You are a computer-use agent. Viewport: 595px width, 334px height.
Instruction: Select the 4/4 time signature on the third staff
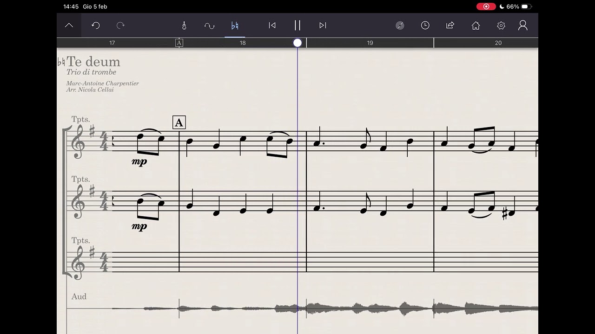[x=104, y=262]
